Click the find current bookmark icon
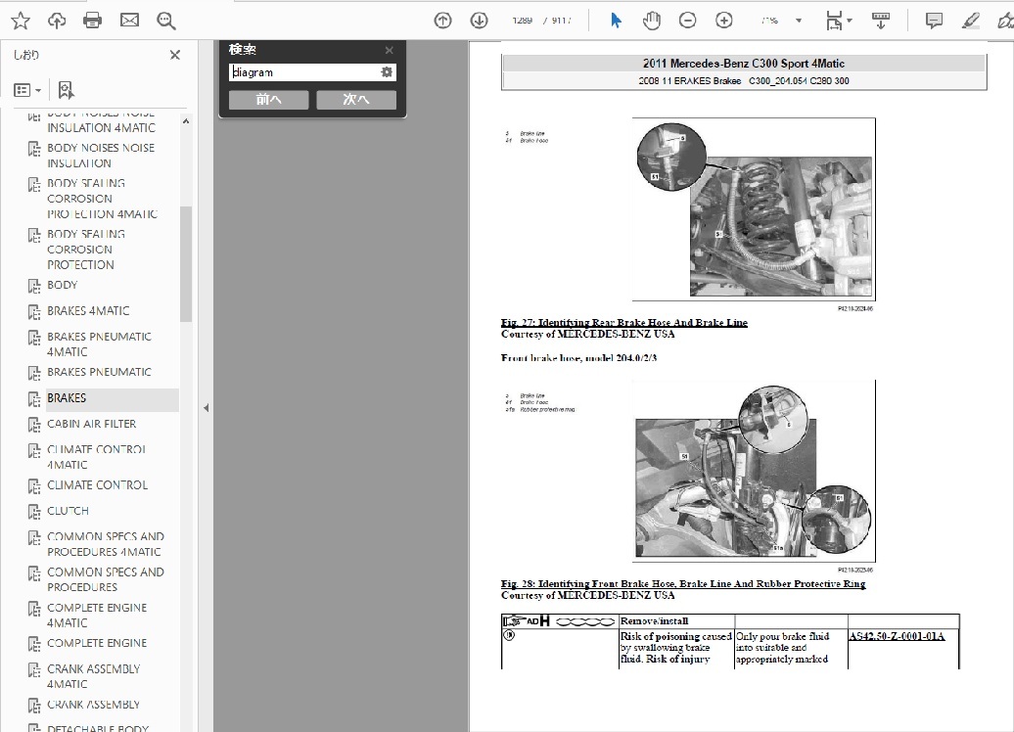Image resolution: width=1014 pixels, height=732 pixels. [x=66, y=90]
